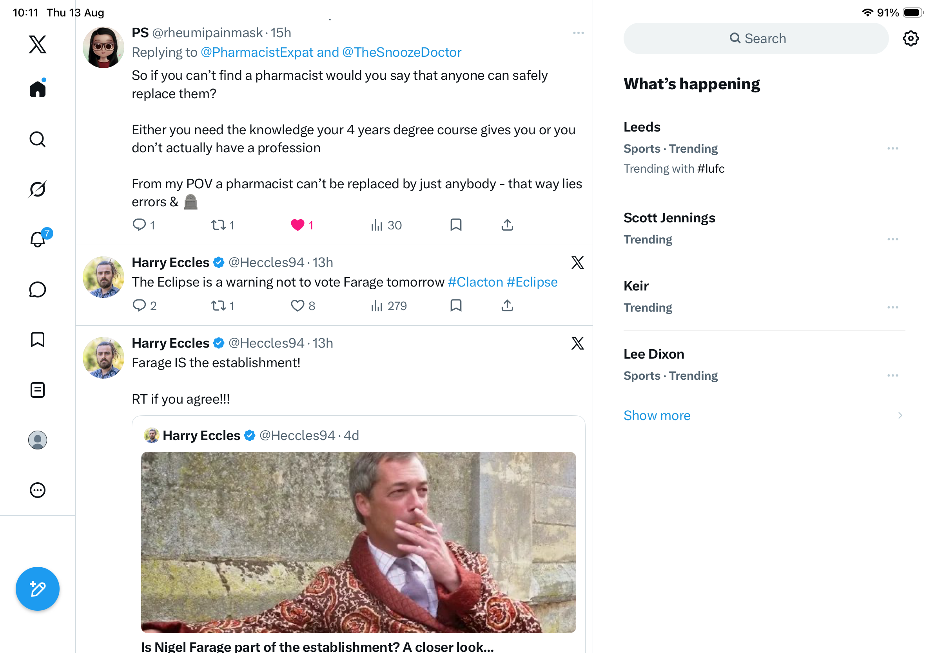936x653 pixels.
Task: Open the Leeds trending topic
Action: pos(764,147)
